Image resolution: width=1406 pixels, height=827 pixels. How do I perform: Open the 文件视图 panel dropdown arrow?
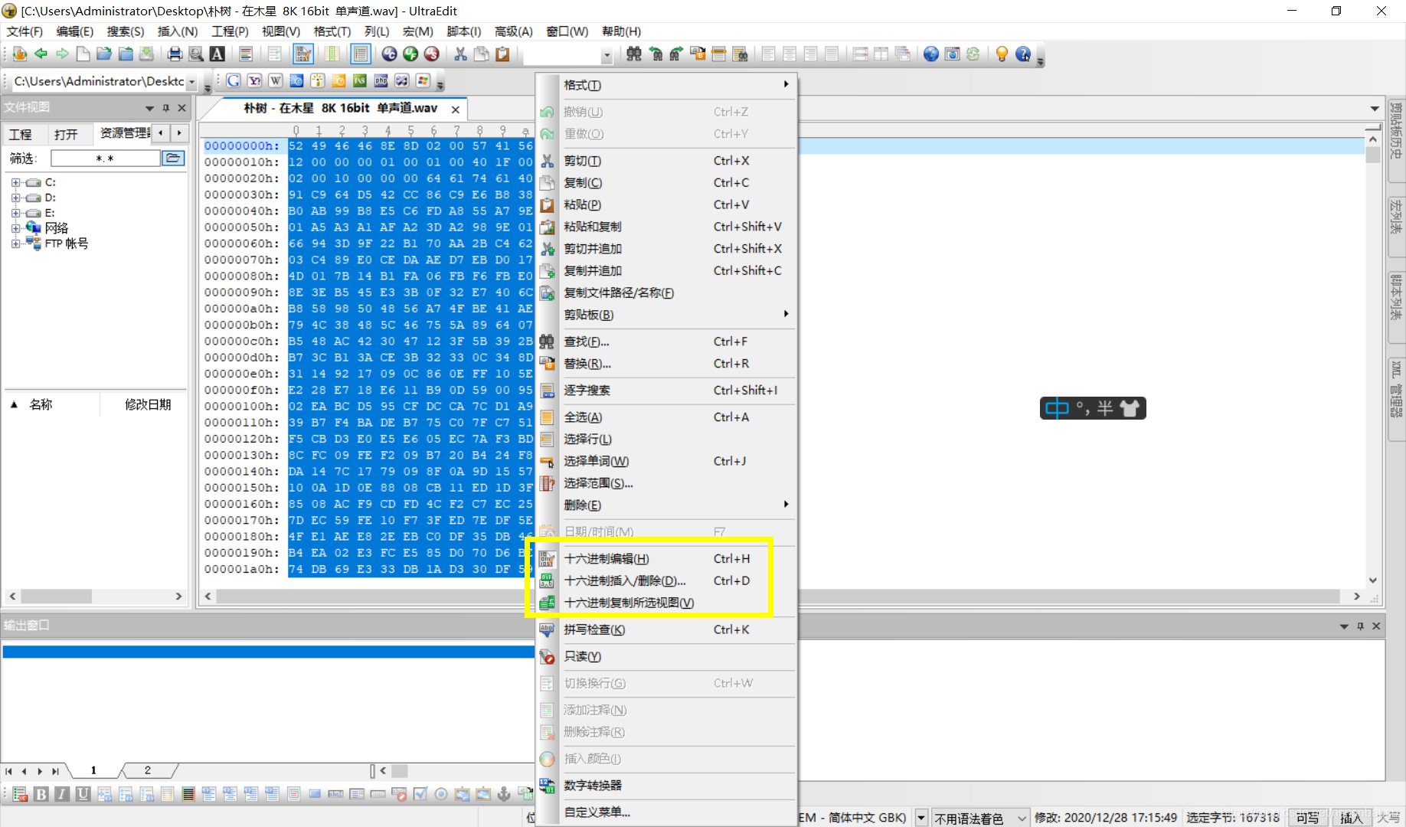[x=149, y=108]
